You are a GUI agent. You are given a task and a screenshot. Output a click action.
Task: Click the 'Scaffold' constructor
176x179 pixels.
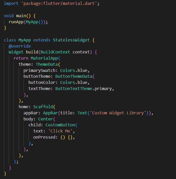pyautogui.click(x=43, y=107)
